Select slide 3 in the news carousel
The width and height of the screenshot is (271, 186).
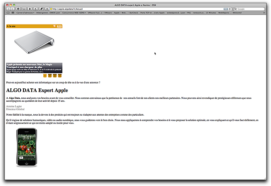(x=55, y=76)
